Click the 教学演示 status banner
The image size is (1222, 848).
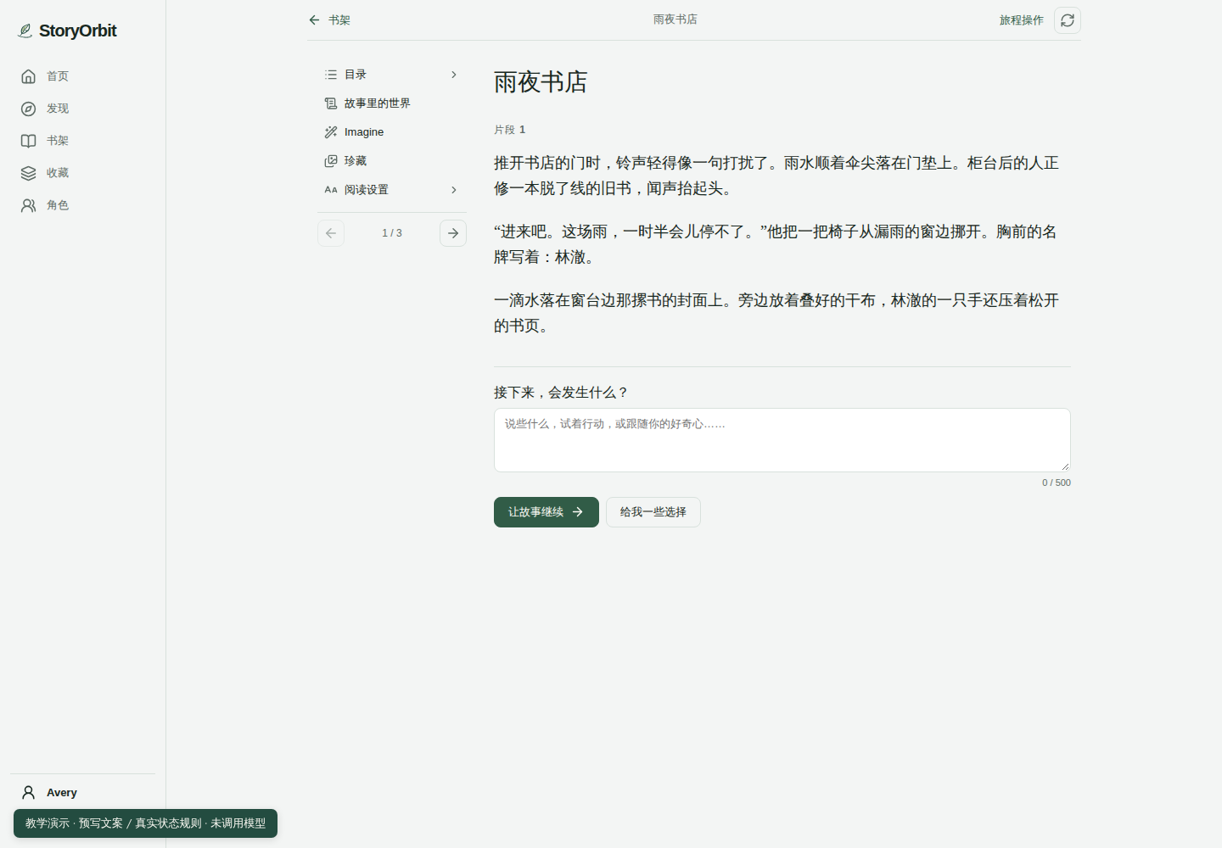click(x=145, y=823)
